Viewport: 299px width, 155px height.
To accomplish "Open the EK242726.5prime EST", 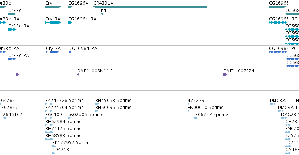I will [x=49, y=104].
